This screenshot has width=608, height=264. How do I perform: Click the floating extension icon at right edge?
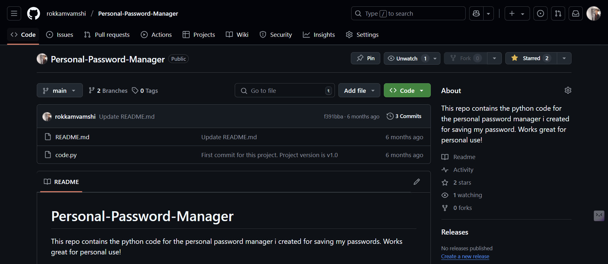[x=599, y=216]
